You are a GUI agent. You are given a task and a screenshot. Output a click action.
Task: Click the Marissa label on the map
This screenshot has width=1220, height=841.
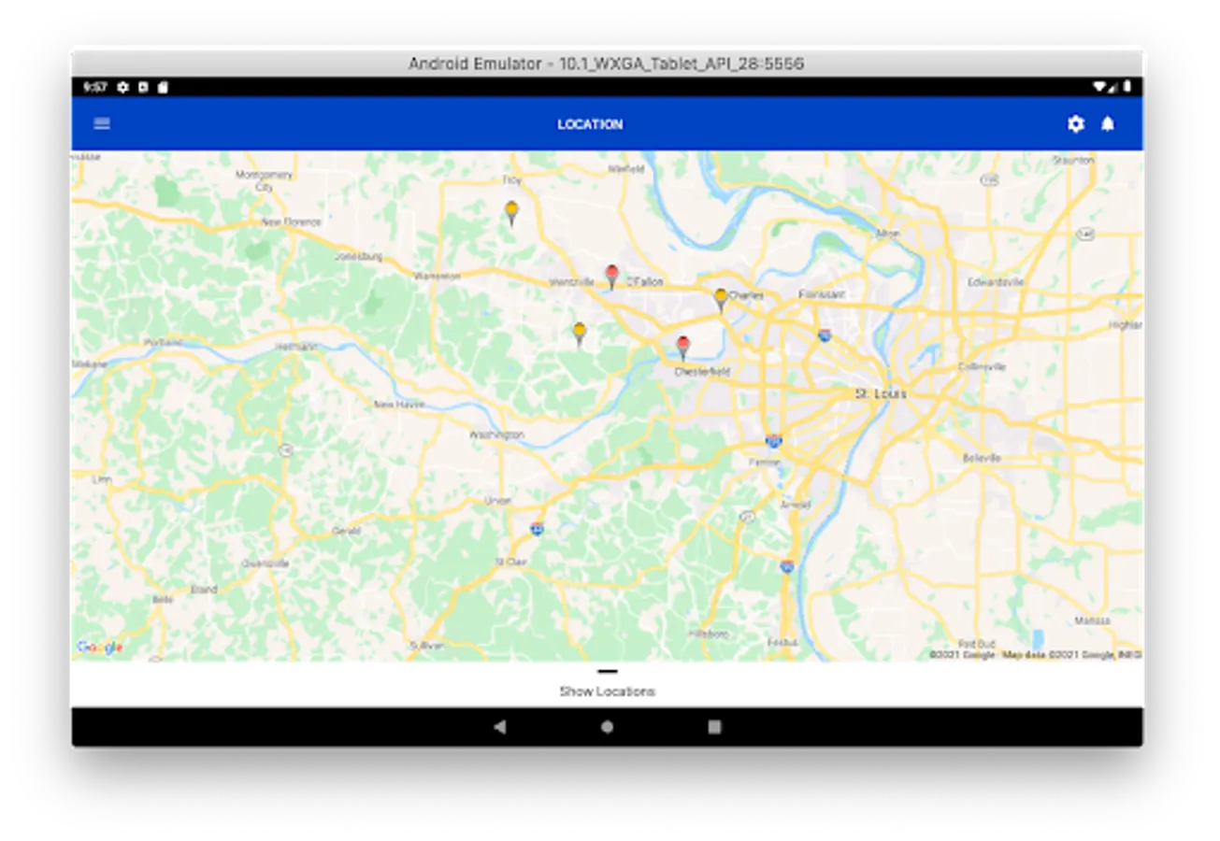click(x=1092, y=620)
